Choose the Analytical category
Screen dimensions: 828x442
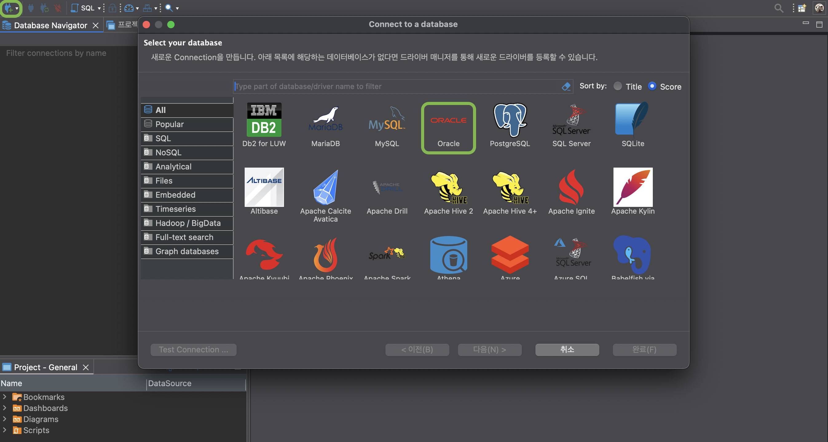(x=187, y=167)
